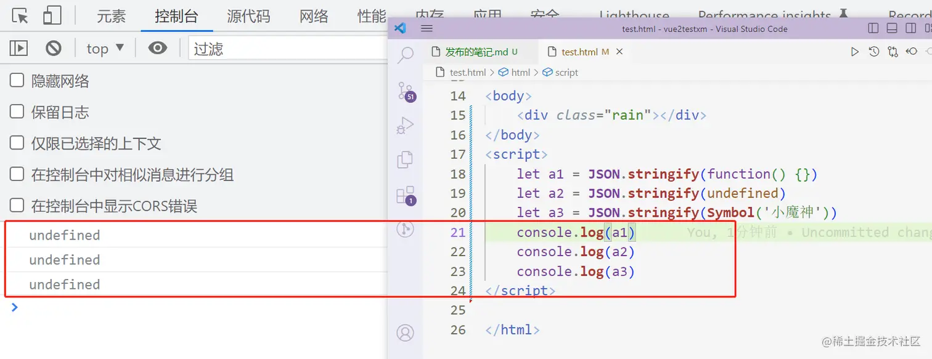Click line number 18 in gutter

(x=458, y=174)
